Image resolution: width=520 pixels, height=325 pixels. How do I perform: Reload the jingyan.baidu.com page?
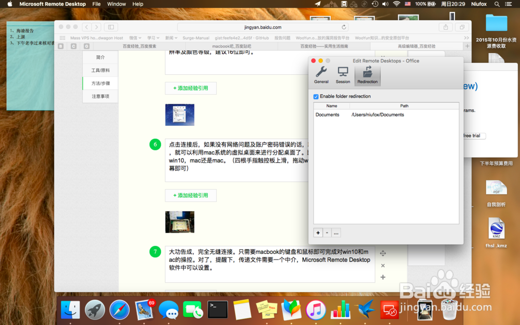point(344,27)
